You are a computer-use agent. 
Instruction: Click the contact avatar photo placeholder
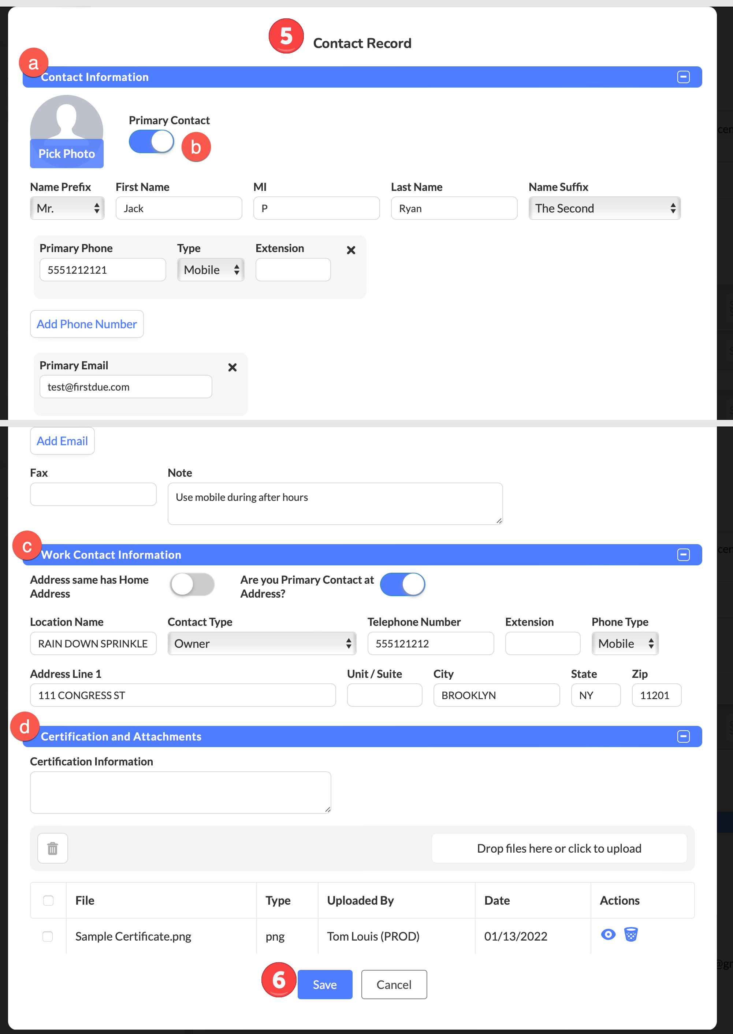66,131
